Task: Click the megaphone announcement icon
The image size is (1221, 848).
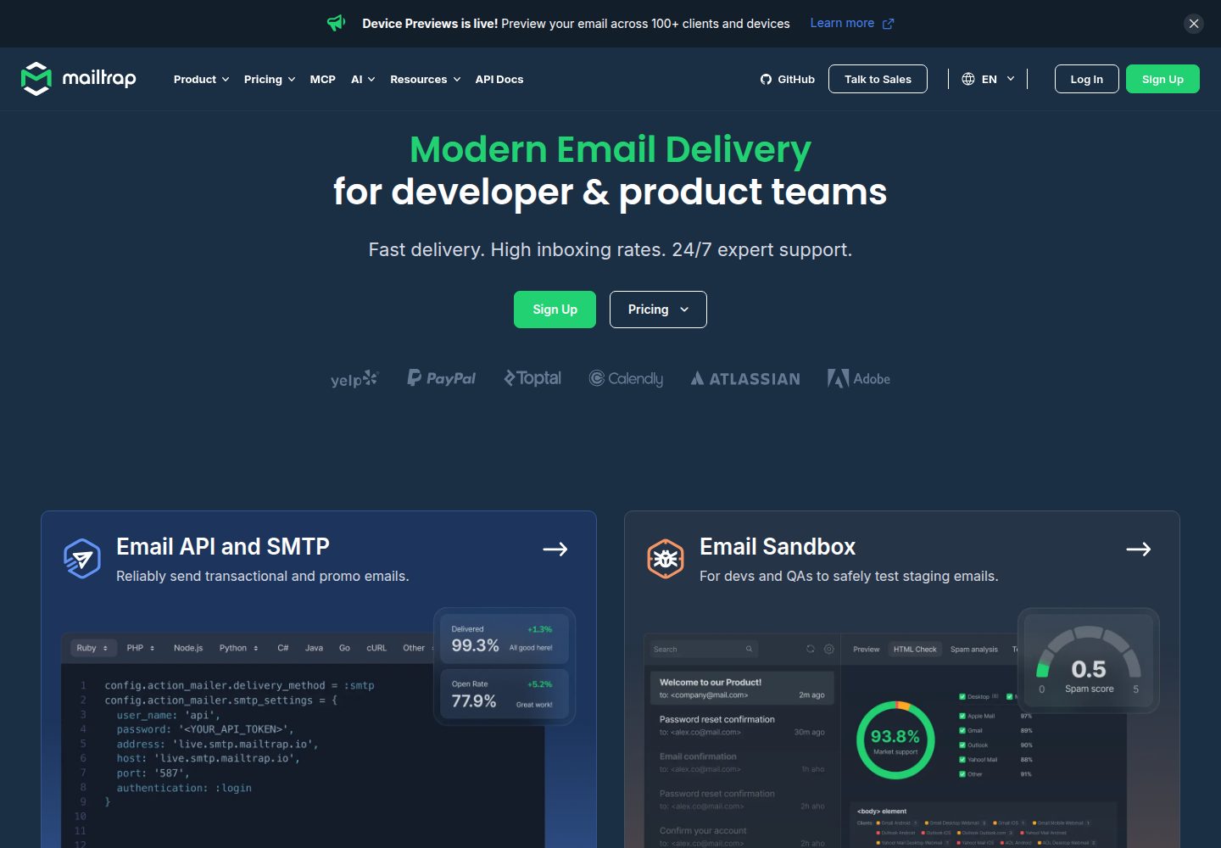Action: (x=337, y=23)
